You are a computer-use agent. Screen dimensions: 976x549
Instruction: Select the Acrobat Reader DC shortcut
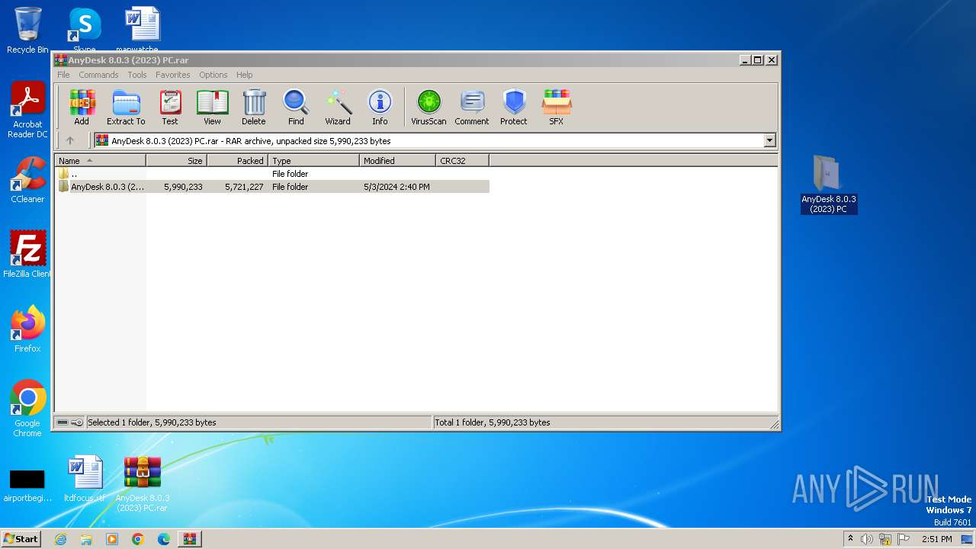tap(27, 110)
